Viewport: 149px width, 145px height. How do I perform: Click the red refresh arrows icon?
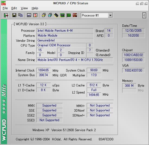point(35,15)
